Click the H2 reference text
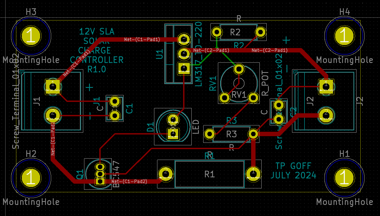Screen dimensions: 380x216 click(x=31, y=154)
